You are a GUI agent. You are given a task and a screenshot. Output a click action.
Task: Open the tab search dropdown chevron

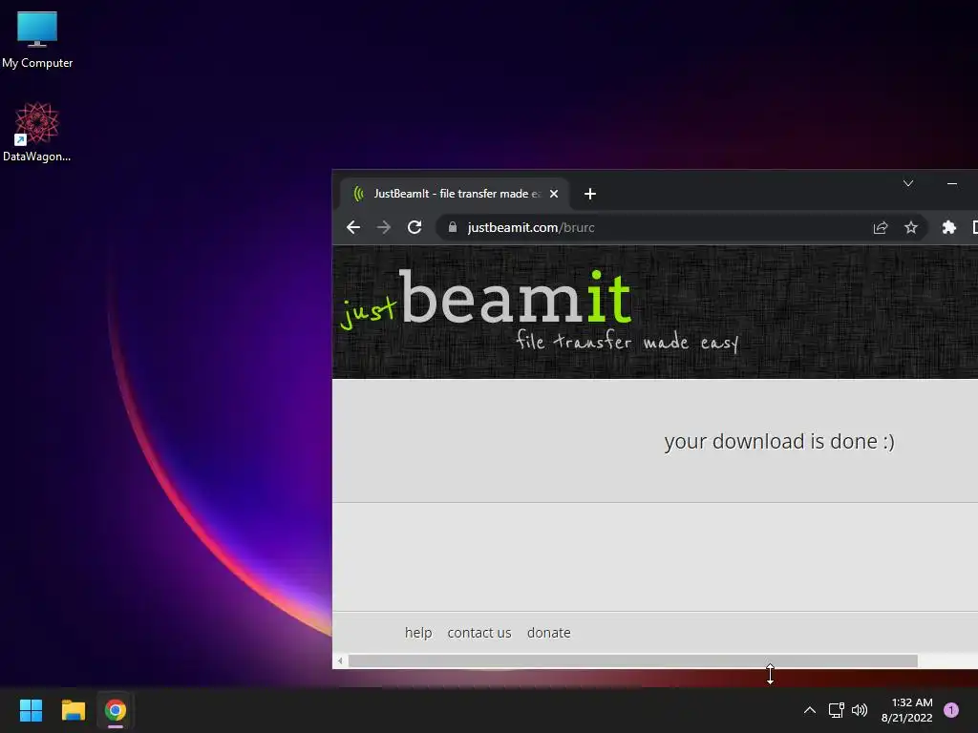[x=908, y=183]
